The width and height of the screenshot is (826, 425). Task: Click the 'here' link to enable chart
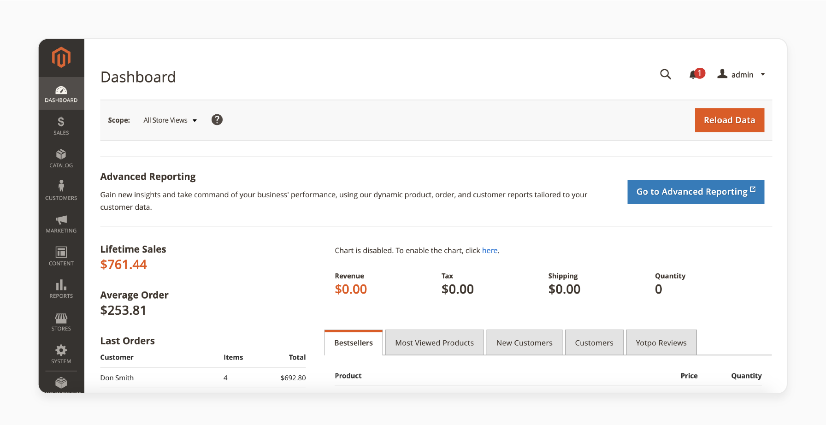coord(490,250)
